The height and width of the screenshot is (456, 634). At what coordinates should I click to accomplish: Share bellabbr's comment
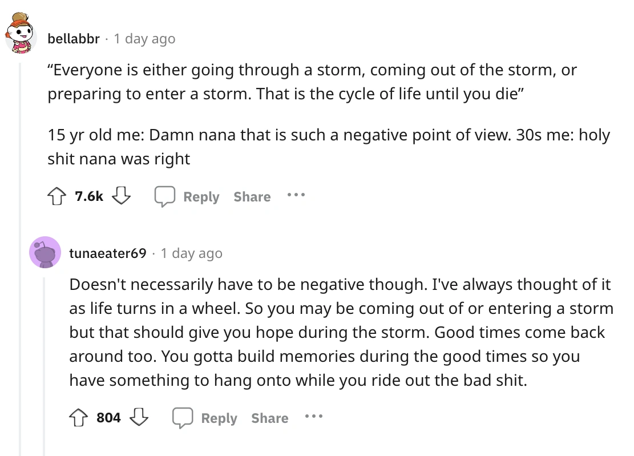tap(252, 197)
